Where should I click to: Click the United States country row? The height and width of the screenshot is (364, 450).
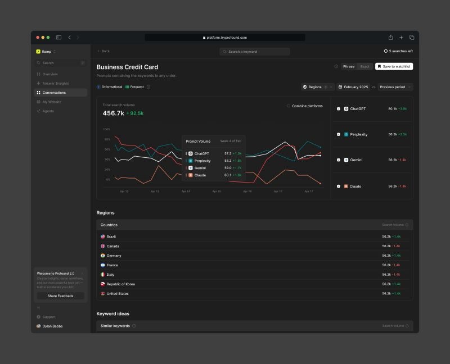pyautogui.click(x=255, y=293)
